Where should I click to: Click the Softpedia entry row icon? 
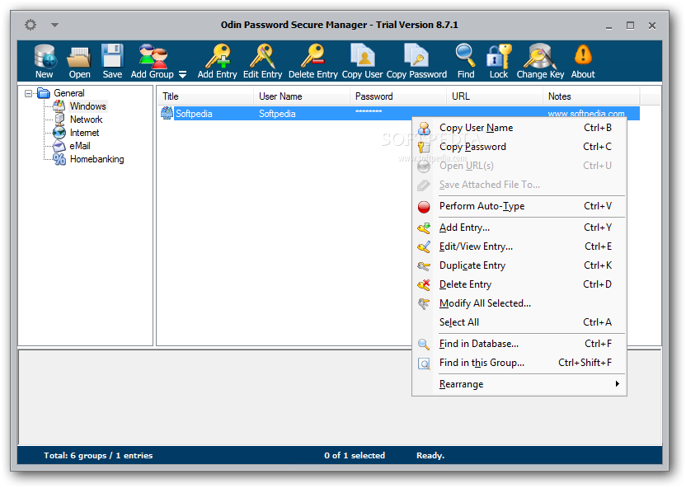(167, 113)
